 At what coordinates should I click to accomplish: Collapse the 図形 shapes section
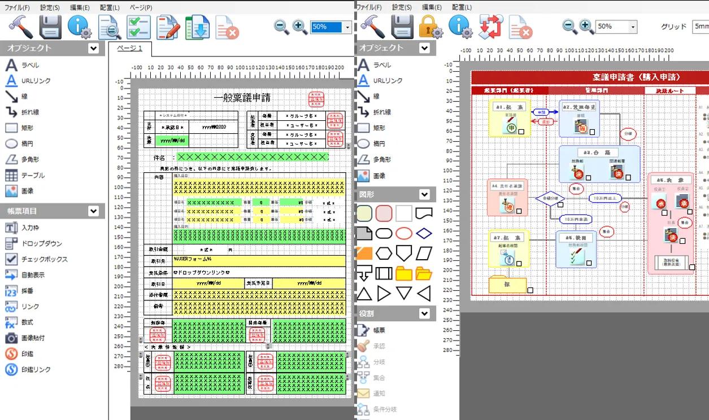pyautogui.click(x=424, y=194)
